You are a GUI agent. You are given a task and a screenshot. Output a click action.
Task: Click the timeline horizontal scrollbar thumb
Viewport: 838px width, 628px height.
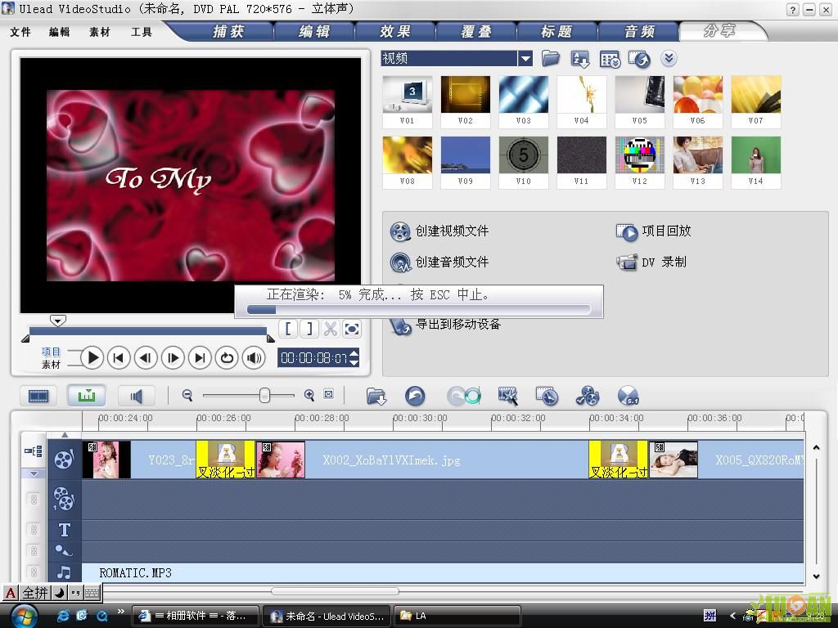click(x=335, y=590)
